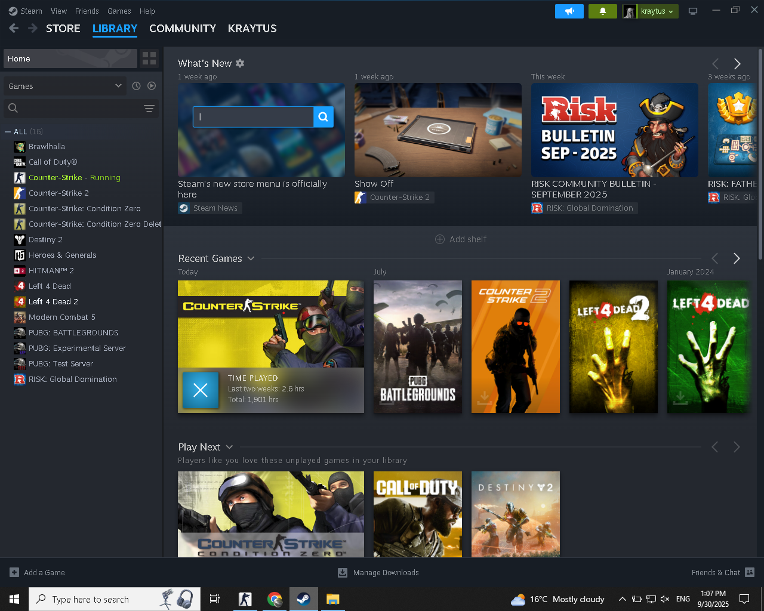Open the STORE tab
The image size is (764, 611).
pos(63,29)
